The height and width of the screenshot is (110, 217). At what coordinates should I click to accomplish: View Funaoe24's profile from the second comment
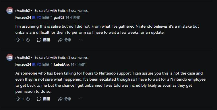tap(23, 65)
